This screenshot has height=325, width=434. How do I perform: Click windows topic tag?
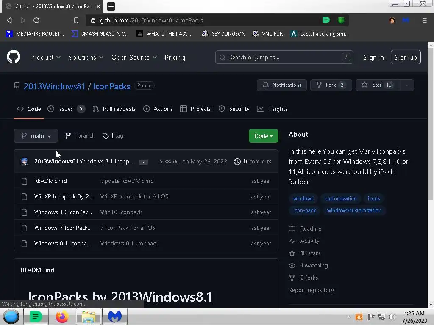303,198
